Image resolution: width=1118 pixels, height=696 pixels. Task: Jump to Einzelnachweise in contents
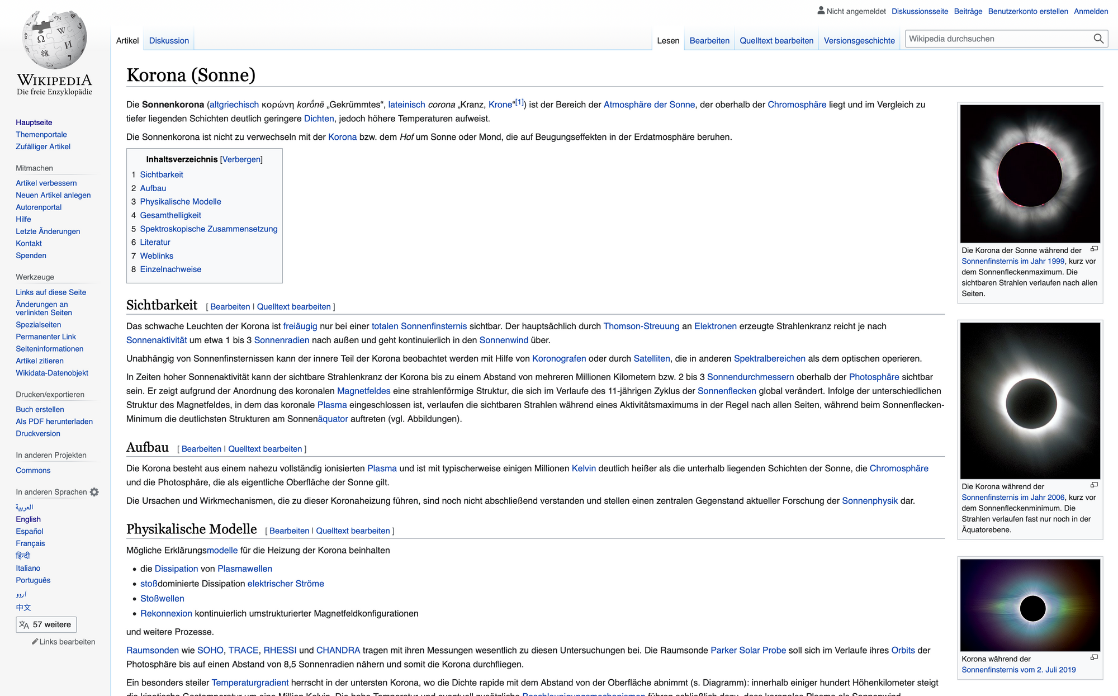coord(170,269)
